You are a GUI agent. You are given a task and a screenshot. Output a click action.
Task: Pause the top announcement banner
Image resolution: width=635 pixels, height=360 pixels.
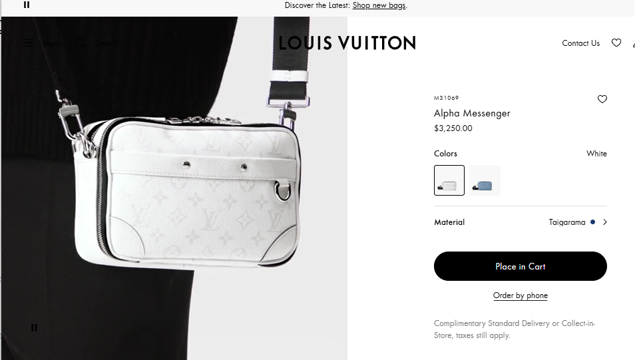coord(27,5)
